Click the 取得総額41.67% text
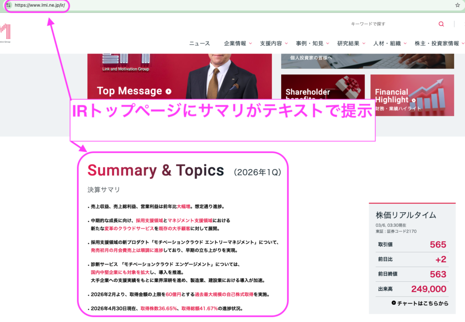Viewport: 465px width, 322px height. 200,308
